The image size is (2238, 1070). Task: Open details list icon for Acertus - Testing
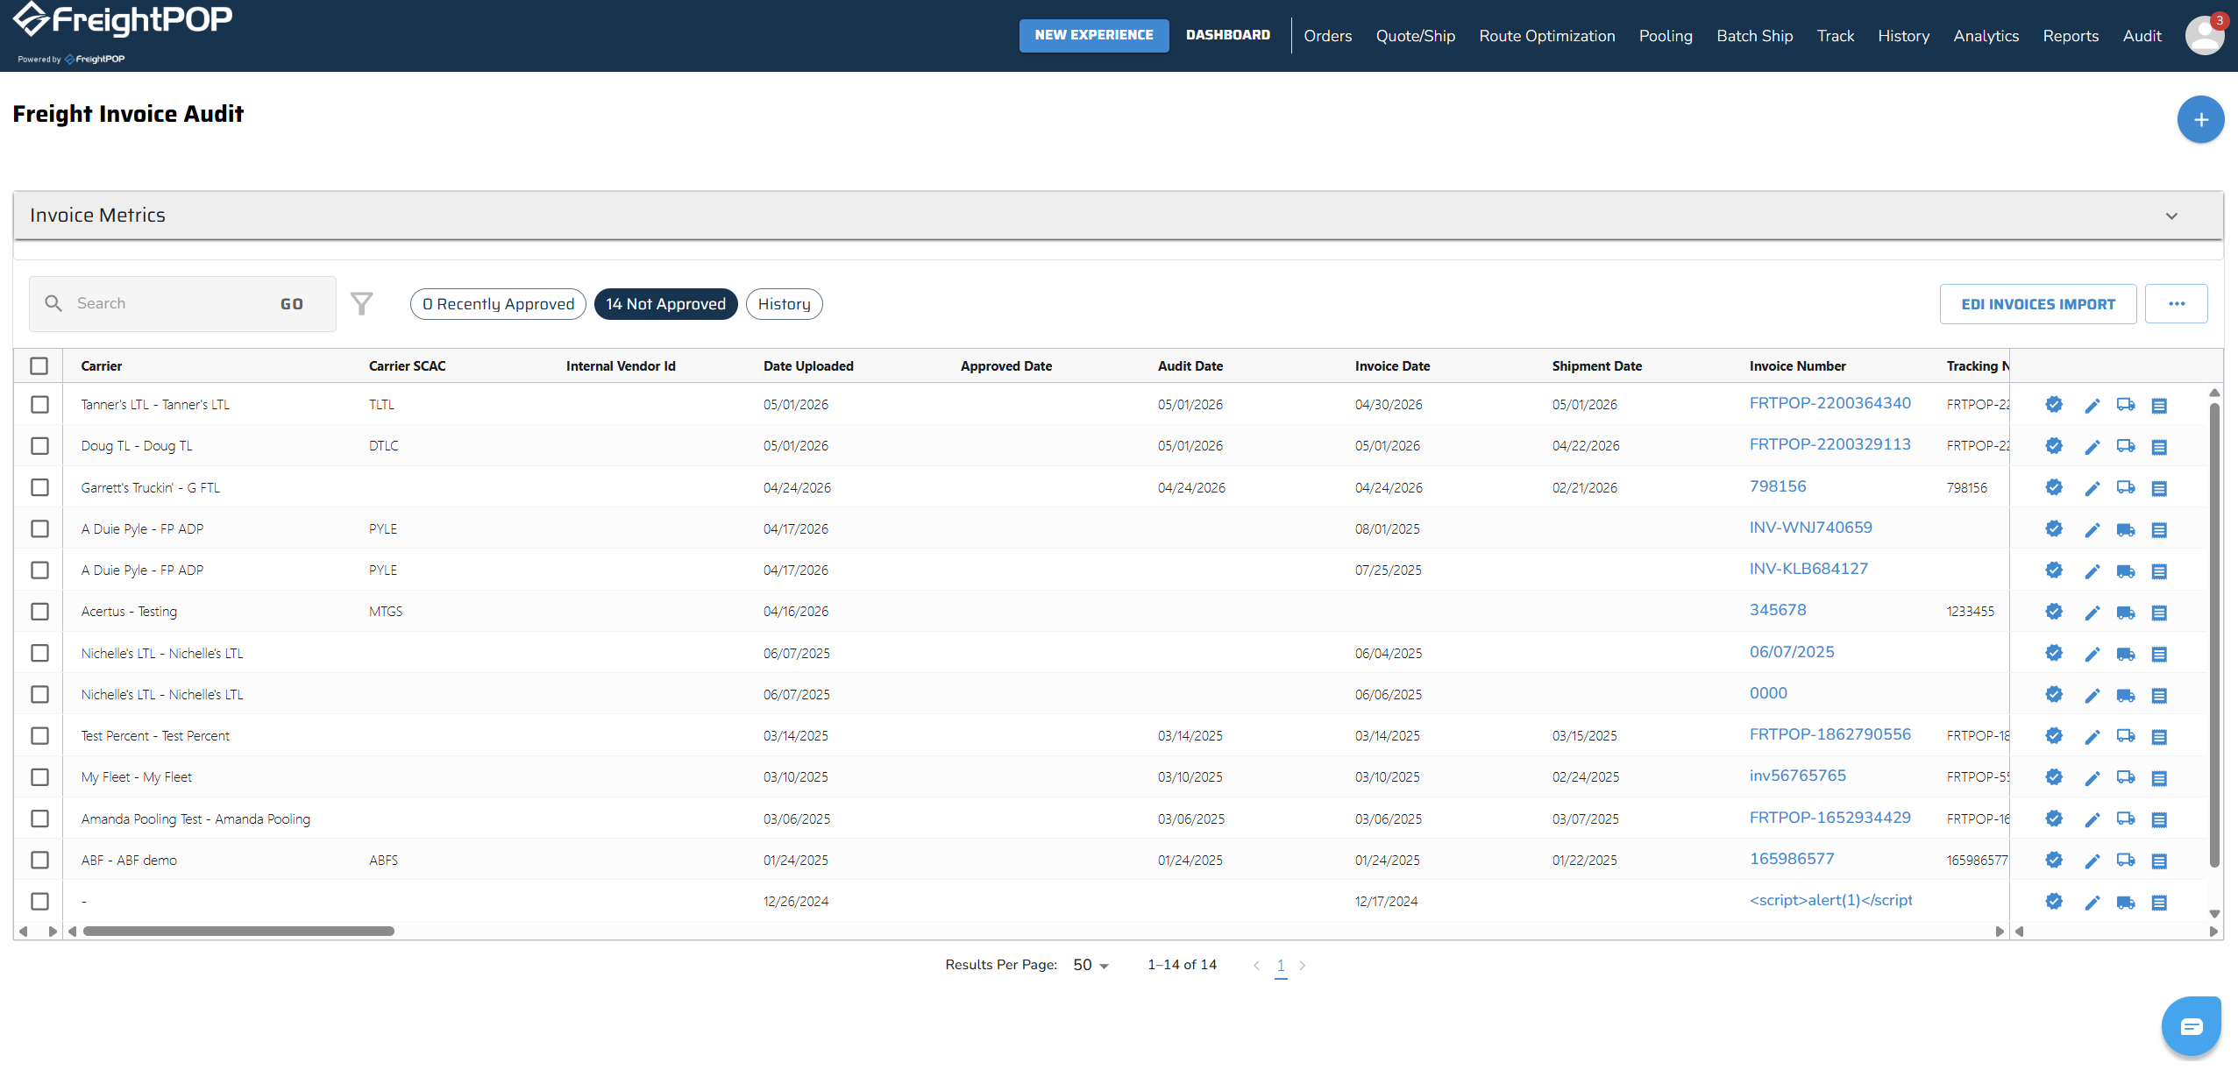pos(2159,613)
